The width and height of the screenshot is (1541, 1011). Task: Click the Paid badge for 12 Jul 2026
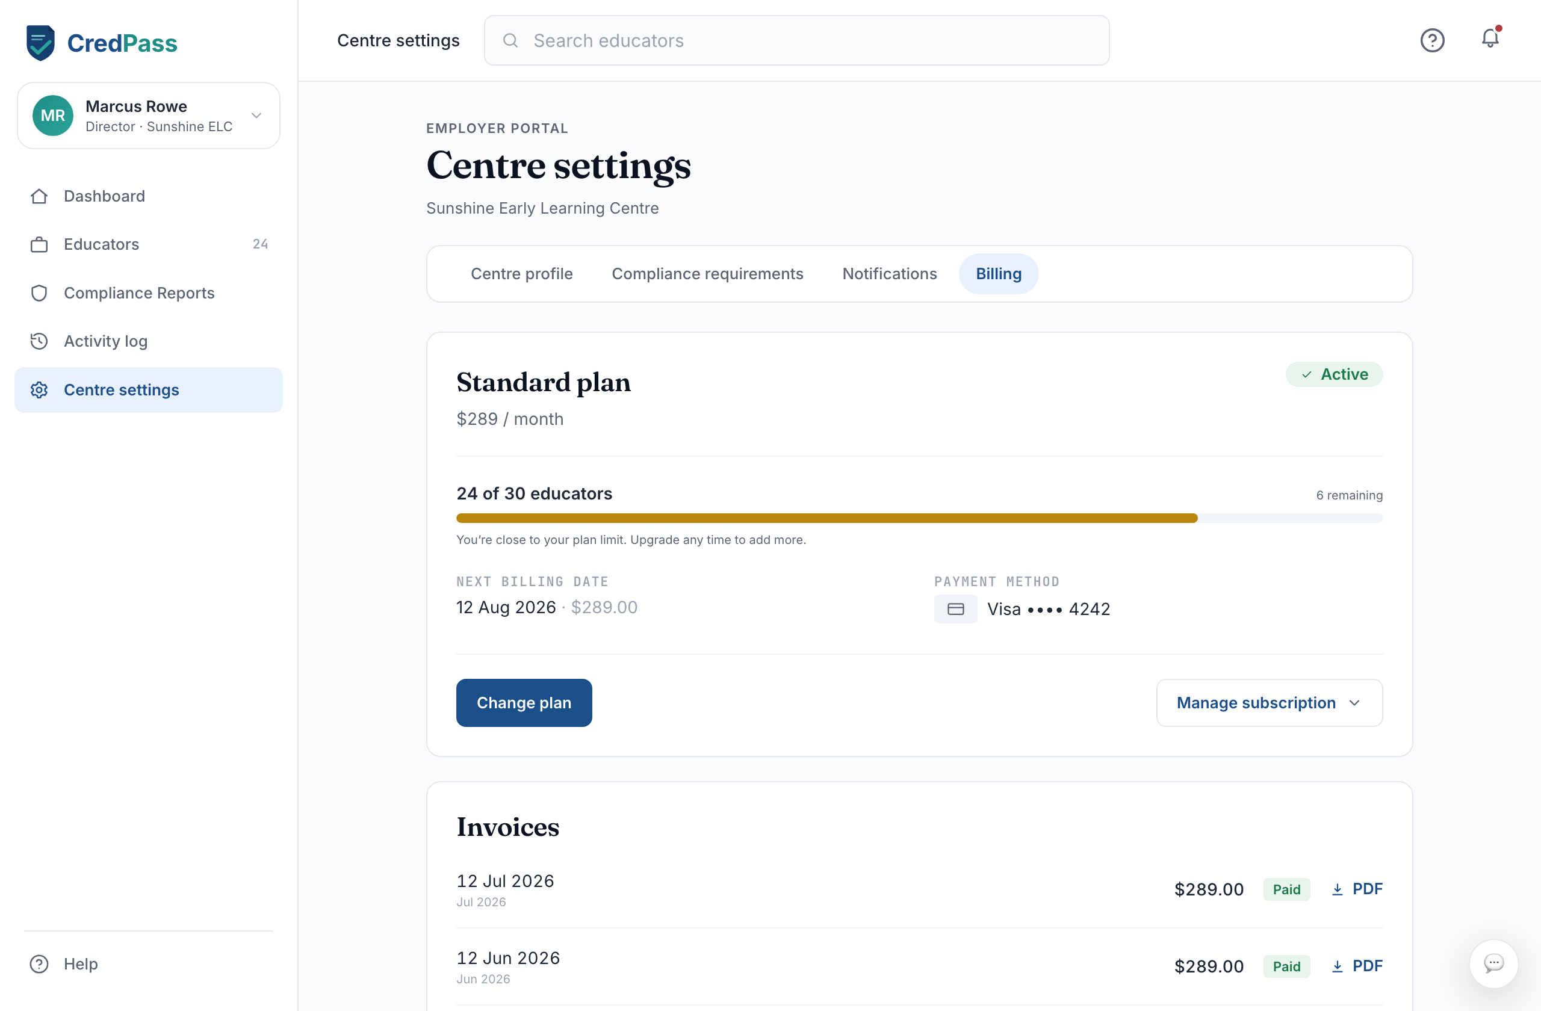click(1286, 889)
